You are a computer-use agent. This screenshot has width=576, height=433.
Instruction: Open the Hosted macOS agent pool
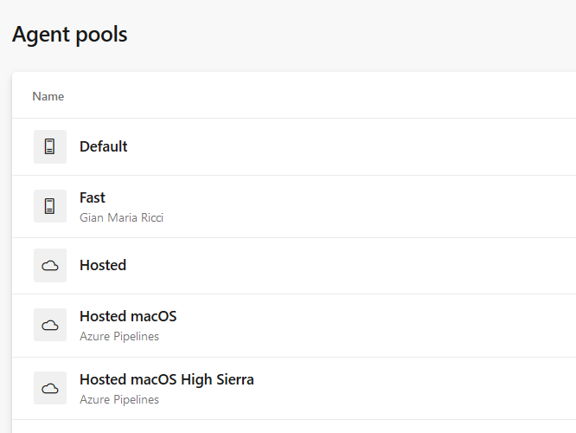[128, 316]
